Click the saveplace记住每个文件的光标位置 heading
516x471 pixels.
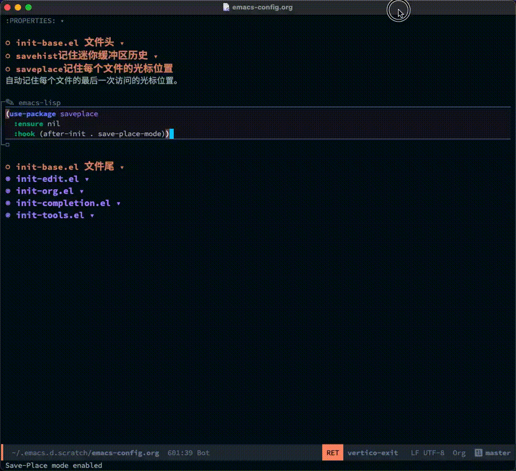click(94, 69)
